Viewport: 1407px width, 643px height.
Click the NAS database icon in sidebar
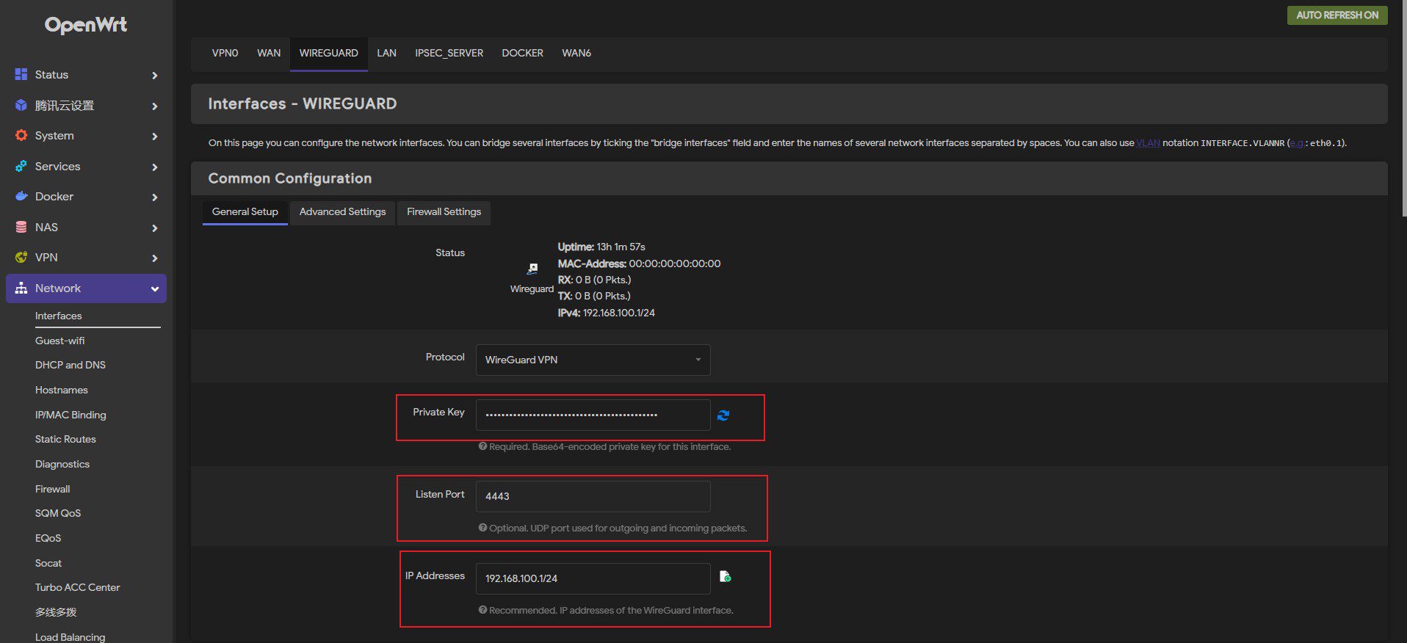pyautogui.click(x=21, y=228)
